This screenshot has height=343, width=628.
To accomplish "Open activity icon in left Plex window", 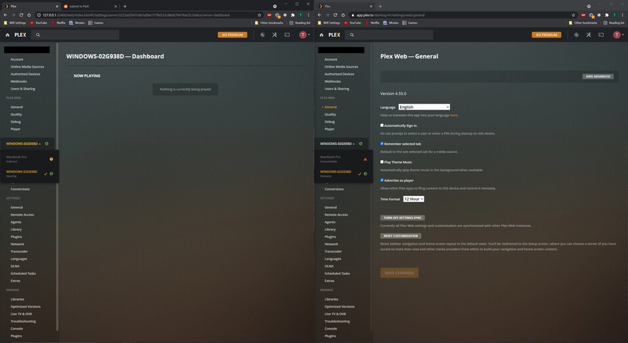I will (x=262, y=35).
